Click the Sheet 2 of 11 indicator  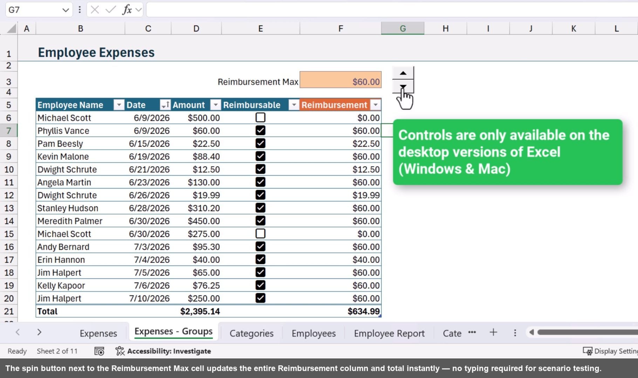tap(57, 351)
